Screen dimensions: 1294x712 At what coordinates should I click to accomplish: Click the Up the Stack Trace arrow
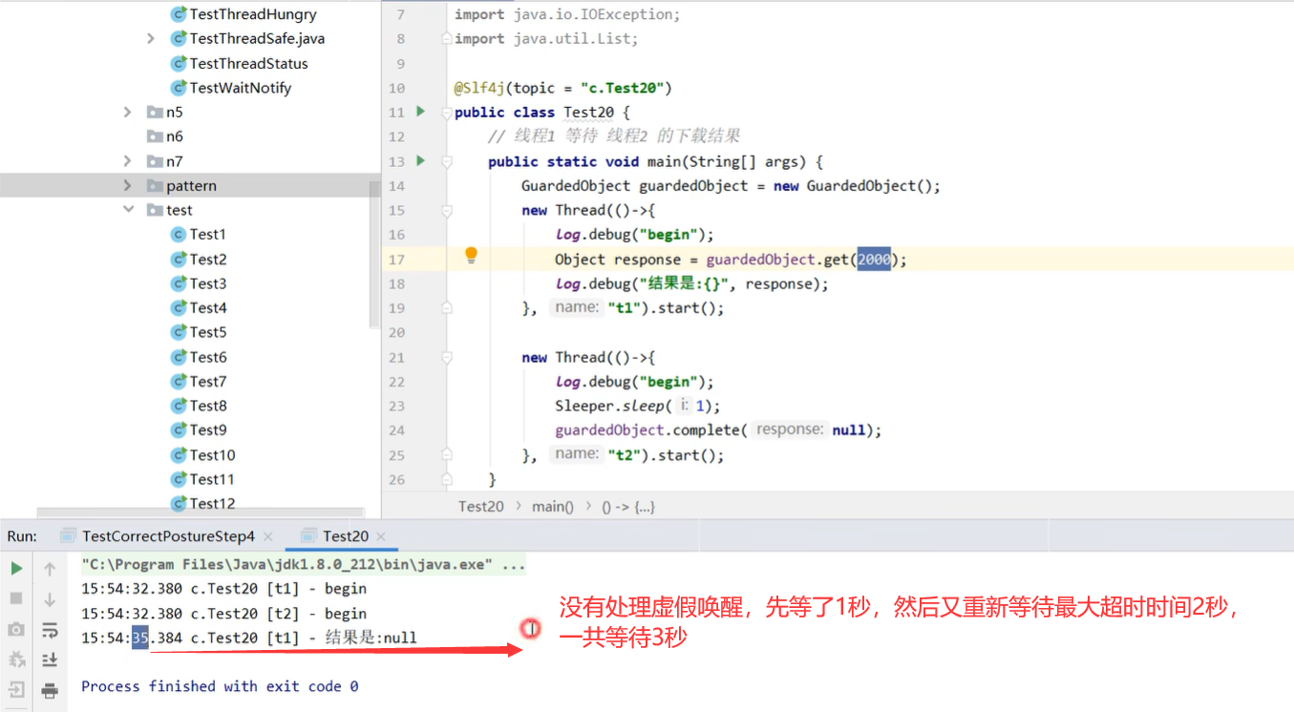coord(50,569)
